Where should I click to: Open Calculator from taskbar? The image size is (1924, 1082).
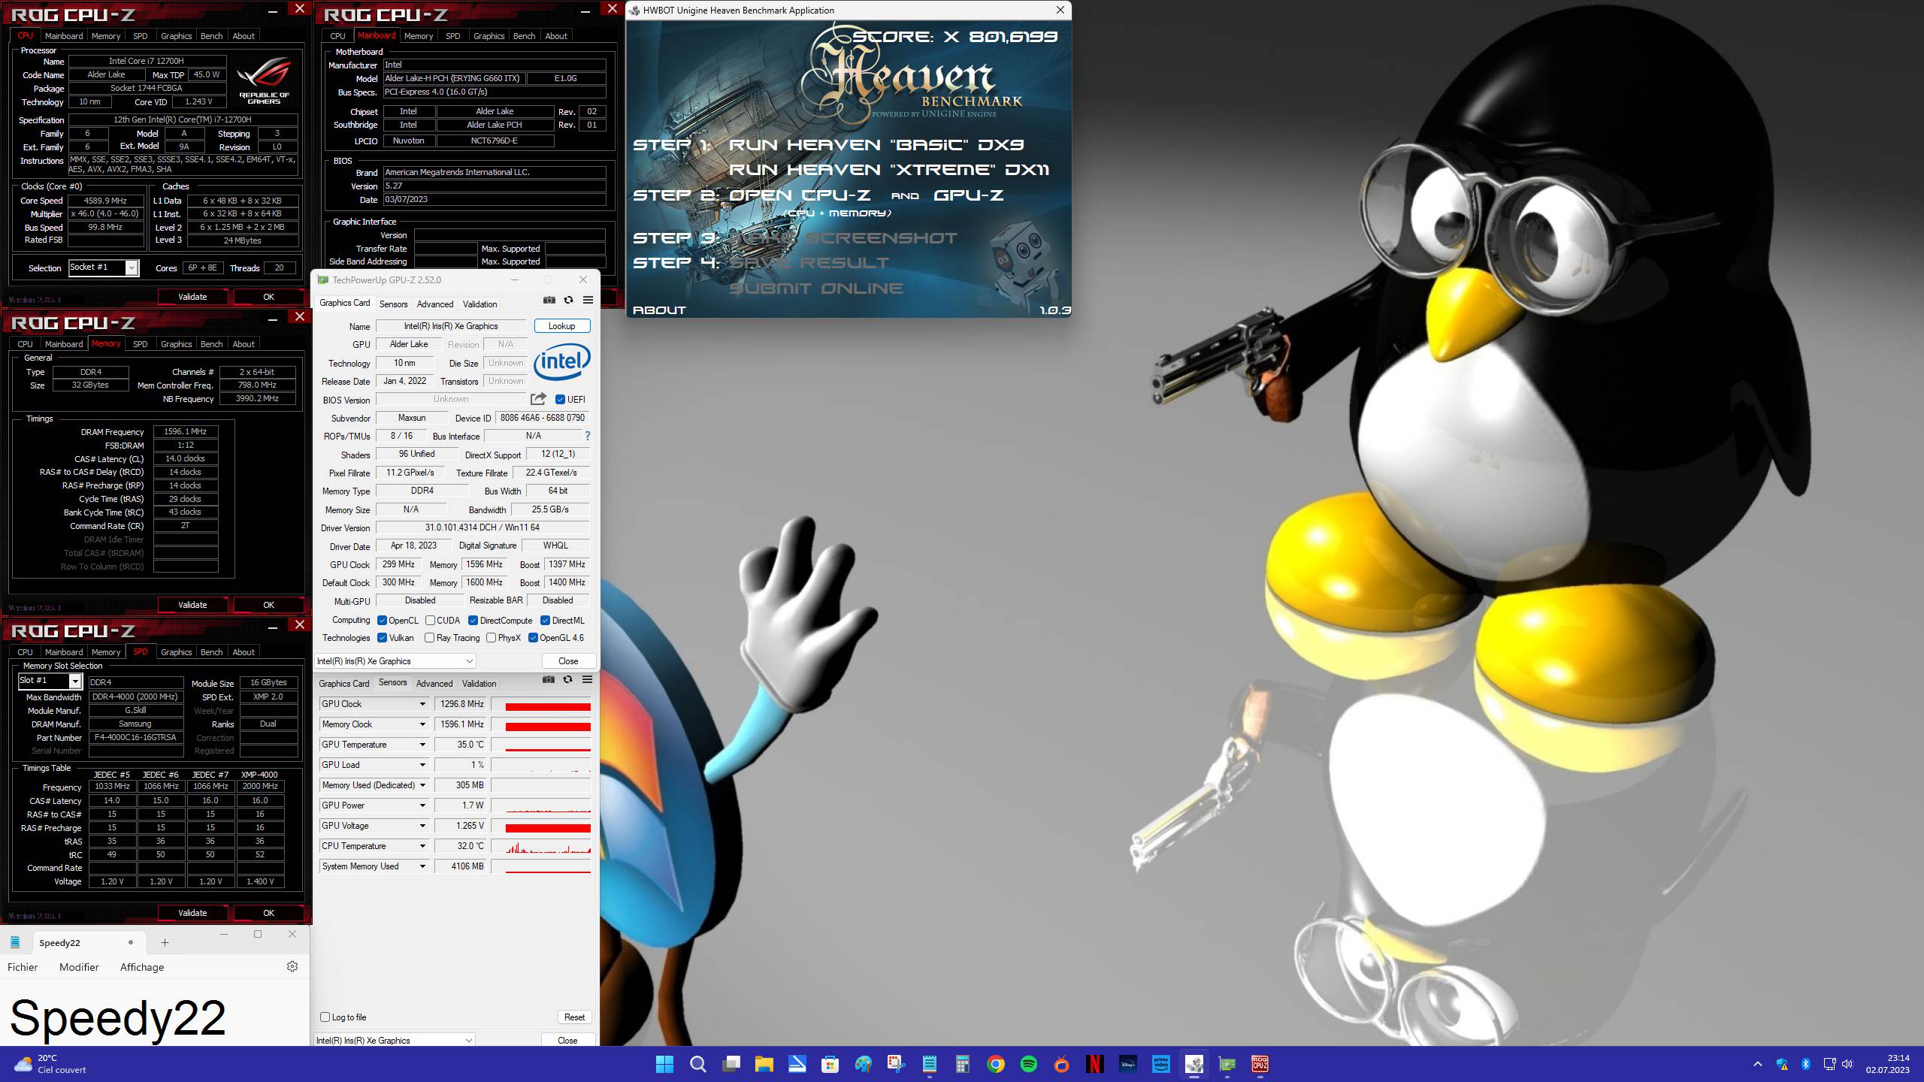click(x=962, y=1064)
